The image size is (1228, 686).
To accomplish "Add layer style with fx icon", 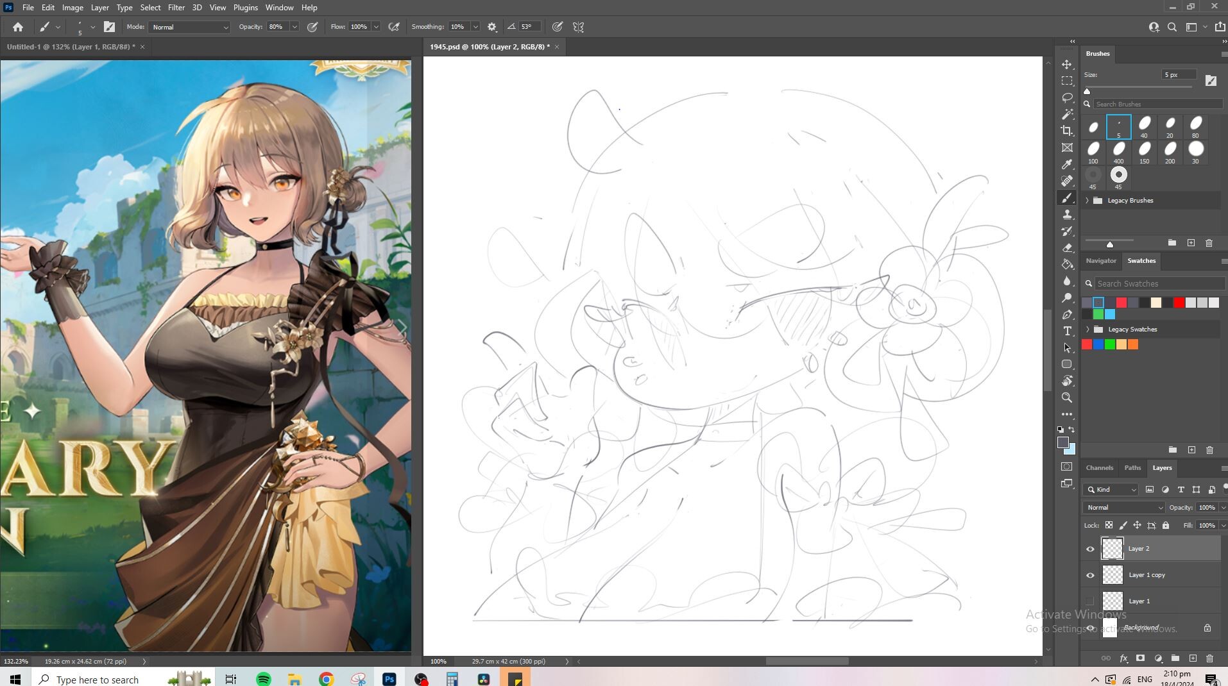I will (1123, 658).
